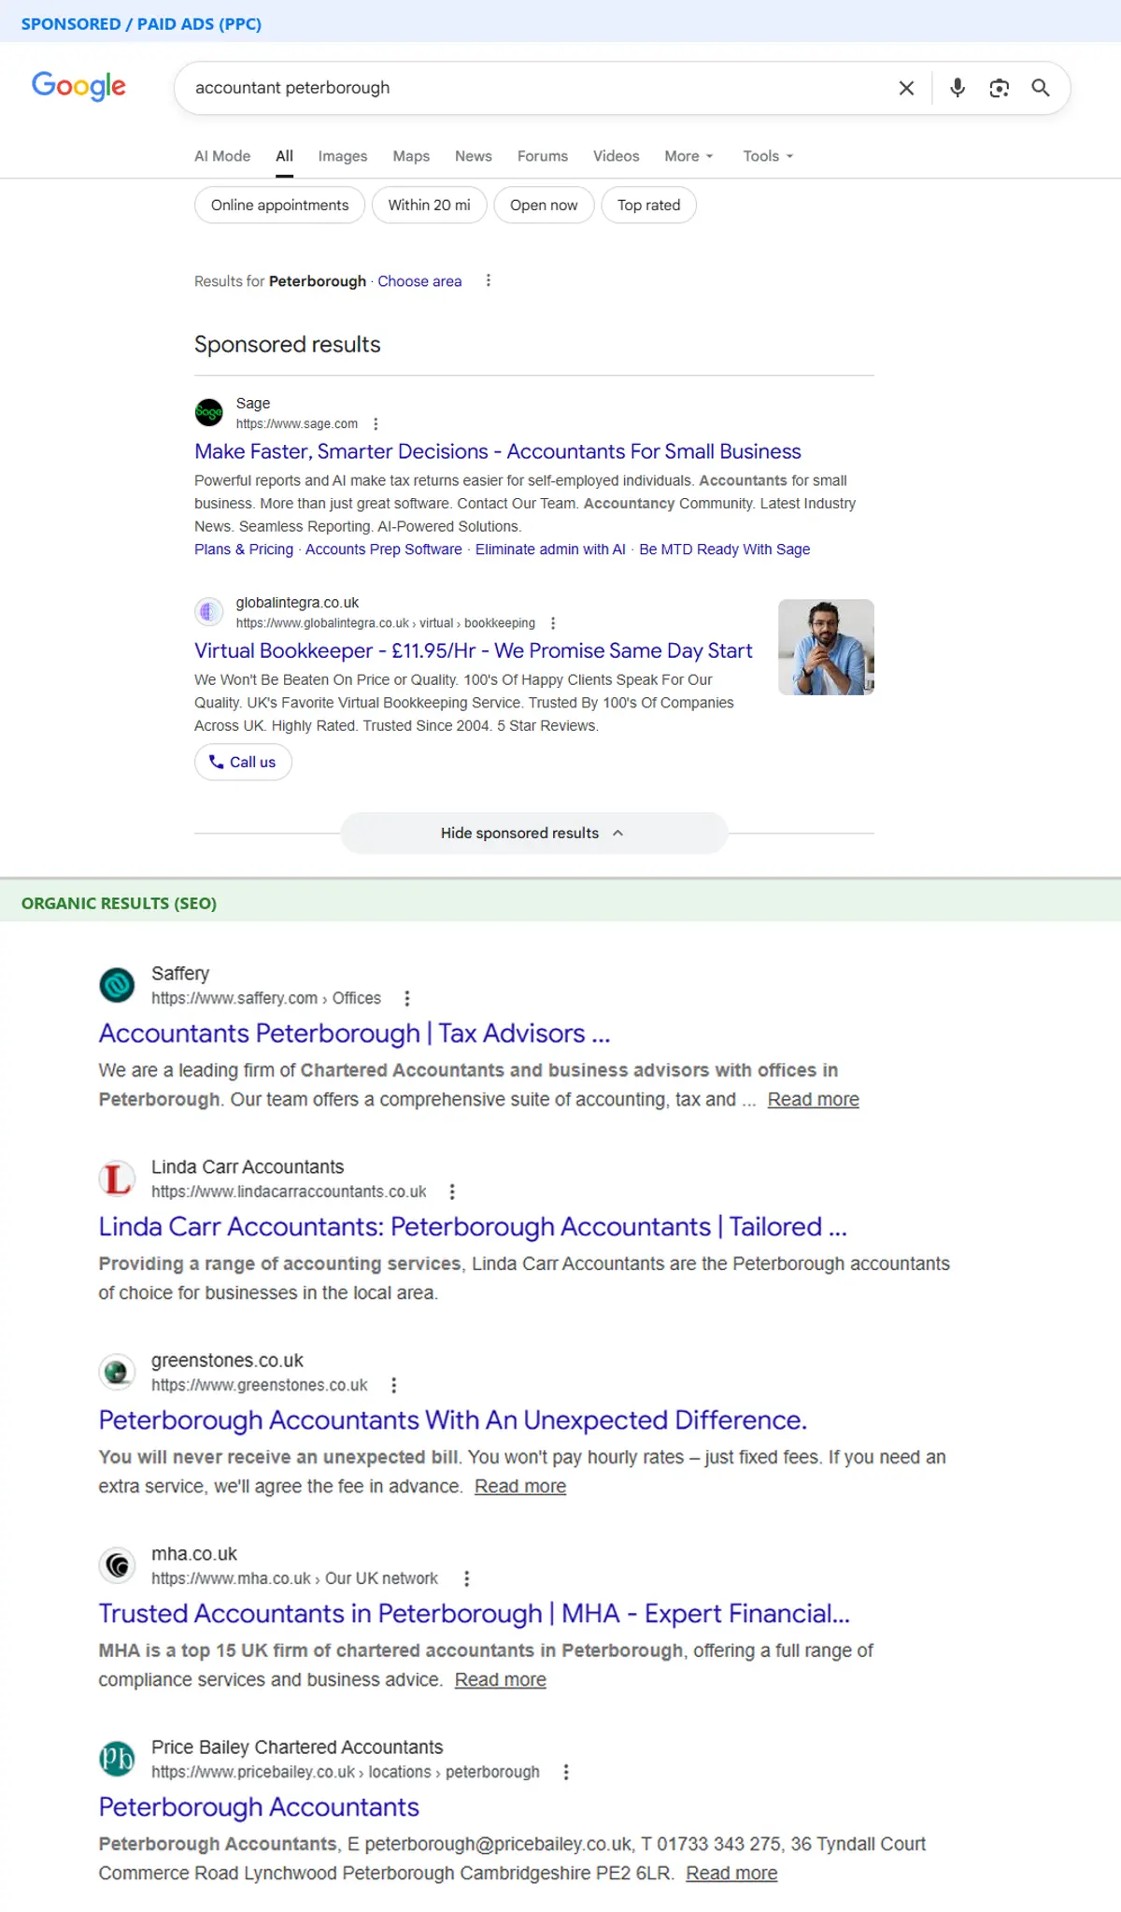The image size is (1121, 1912).
Task: Switch to Videos tab
Action: tap(617, 156)
